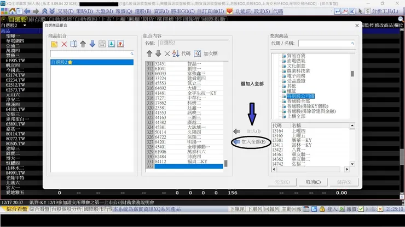
Task: Click the category tree scrollbar thumb
Action: [352, 74]
